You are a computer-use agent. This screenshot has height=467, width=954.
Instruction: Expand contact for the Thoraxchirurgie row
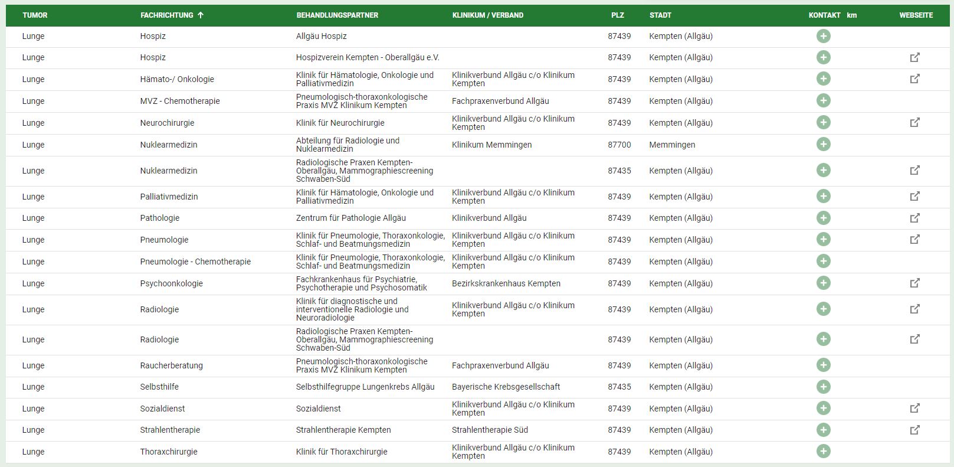[823, 451]
